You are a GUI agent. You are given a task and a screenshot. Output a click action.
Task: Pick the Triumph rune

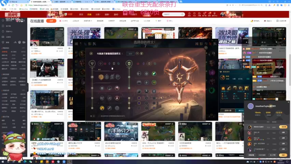pyautogui.click(x=109, y=88)
